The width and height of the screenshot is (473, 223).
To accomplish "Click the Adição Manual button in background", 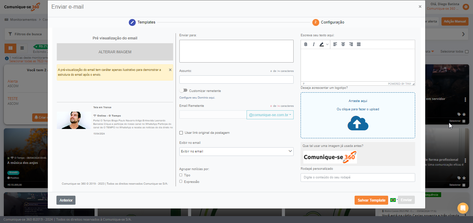I will click(455, 21).
